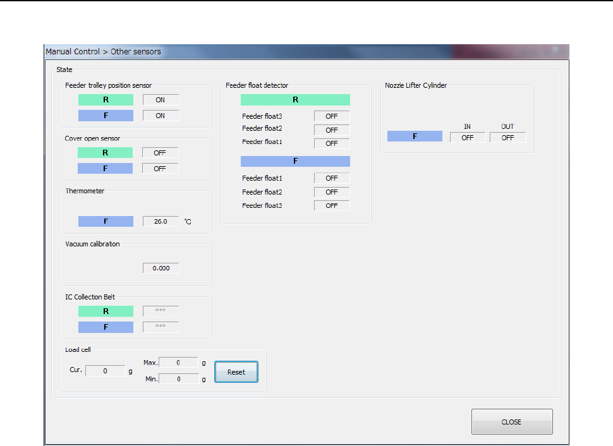Image resolution: width=613 pixels, height=446 pixels.
Task: Click the Thermometer 26.0 value field
Action: (161, 221)
